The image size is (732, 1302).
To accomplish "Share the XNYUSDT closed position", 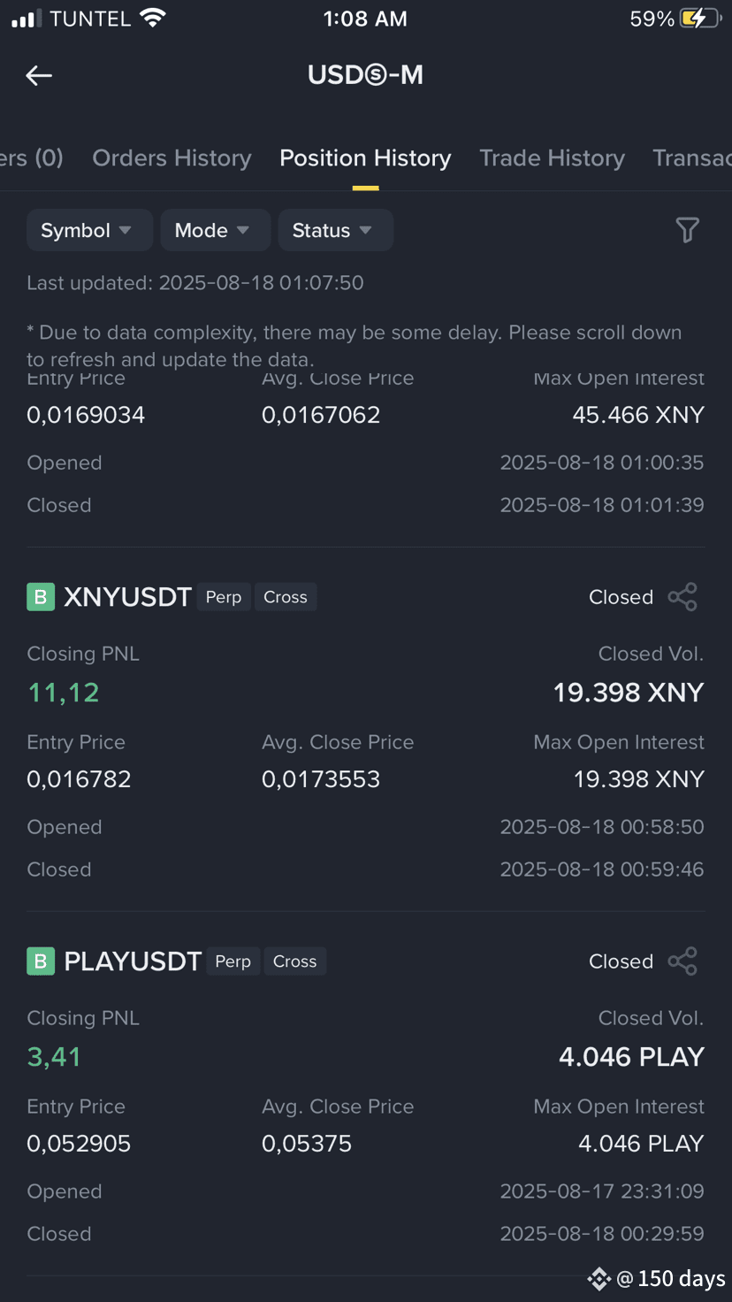I will click(682, 597).
